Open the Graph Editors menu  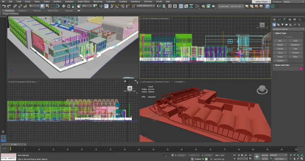tap(83, 1)
